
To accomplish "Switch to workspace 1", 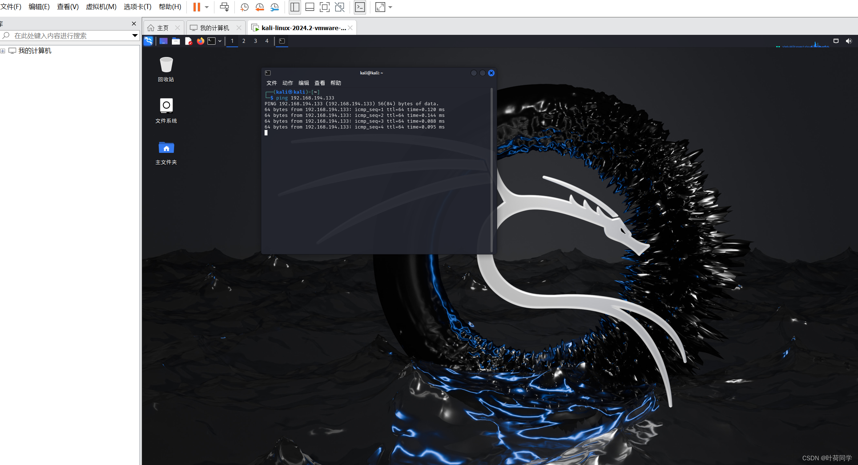I will pyautogui.click(x=232, y=41).
